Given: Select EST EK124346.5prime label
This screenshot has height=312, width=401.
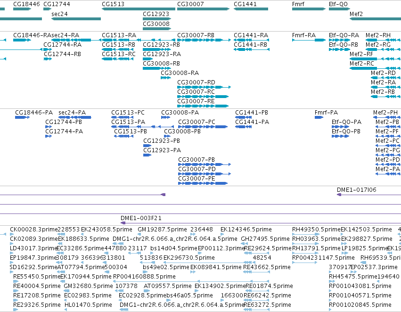Looking at the screenshot, I should click(246, 230).
